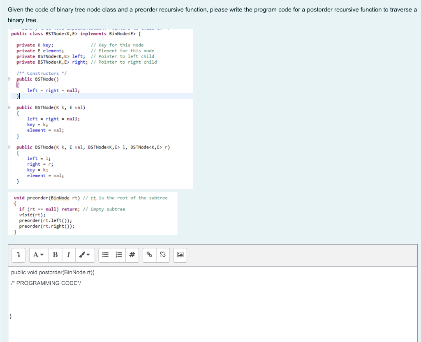
Task: Apply italic formatting
Action: point(69,255)
